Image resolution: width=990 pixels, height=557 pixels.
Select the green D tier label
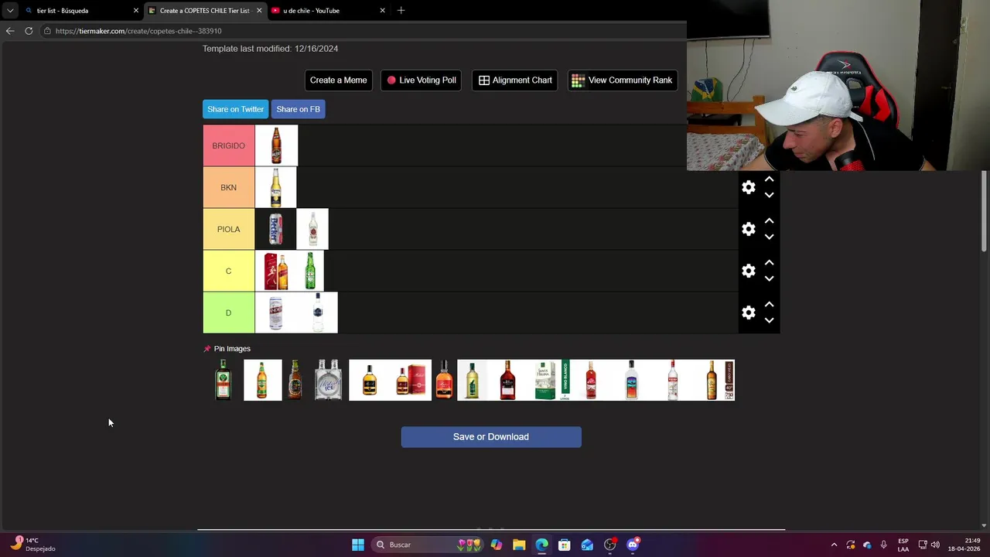[228, 313]
